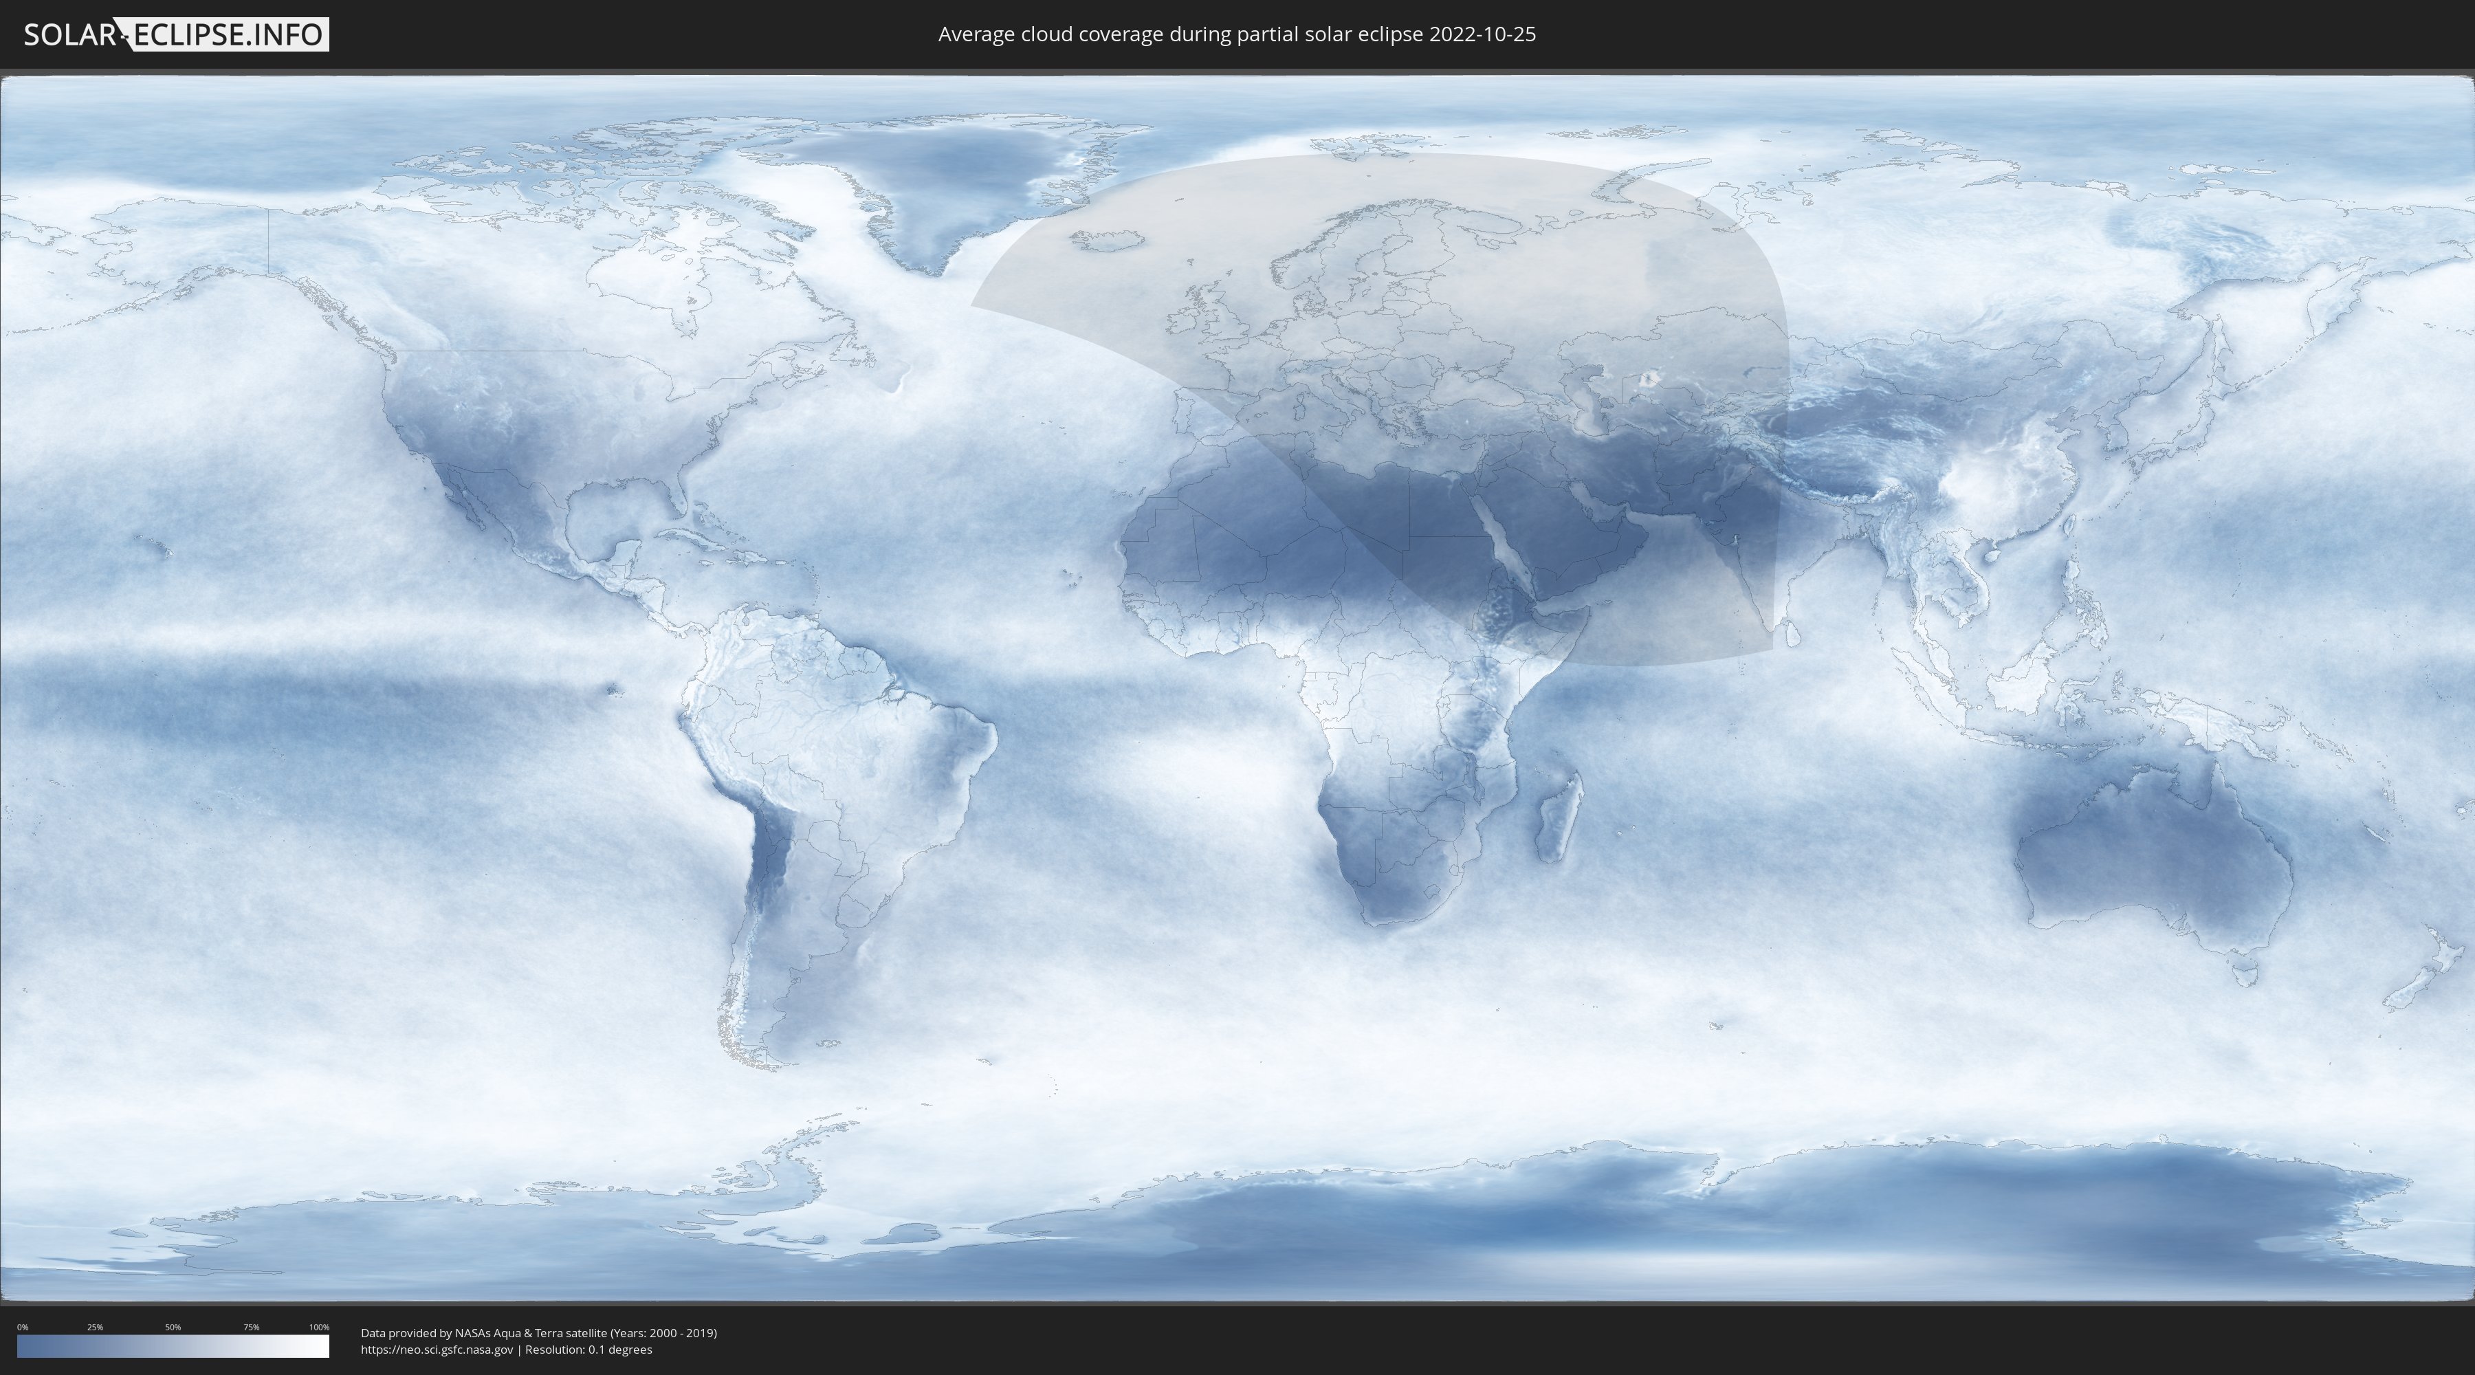Click the 100% legend label
The width and height of the screenshot is (2475, 1375).
(319, 1327)
